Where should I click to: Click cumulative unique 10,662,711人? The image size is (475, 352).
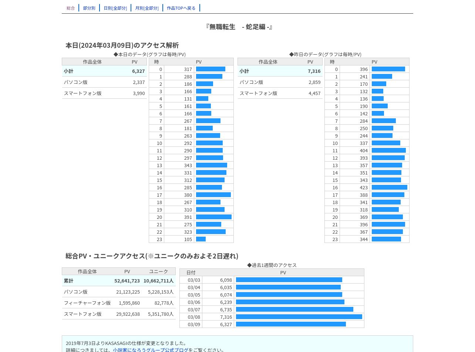pyautogui.click(x=158, y=281)
